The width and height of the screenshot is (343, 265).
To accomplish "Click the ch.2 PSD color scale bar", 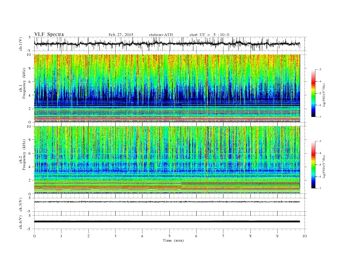I will pos(314,165).
